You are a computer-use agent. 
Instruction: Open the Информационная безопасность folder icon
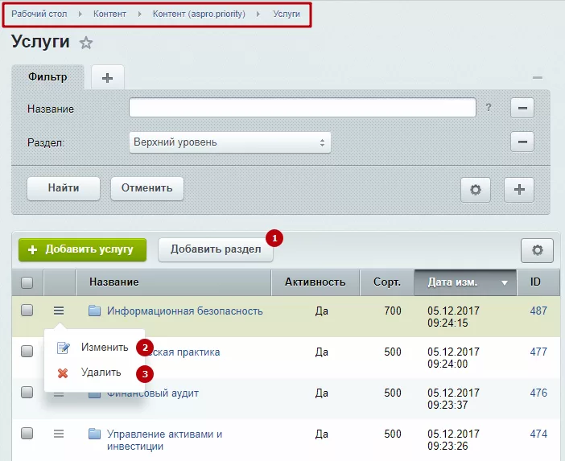tap(94, 311)
